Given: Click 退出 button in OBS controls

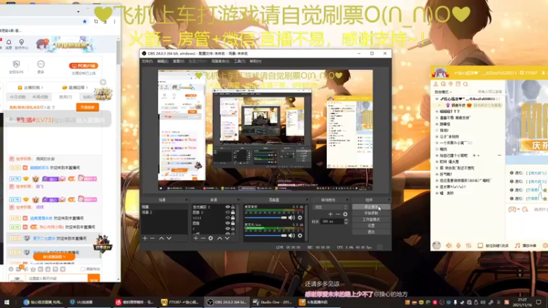Looking at the screenshot, I should (371, 232).
